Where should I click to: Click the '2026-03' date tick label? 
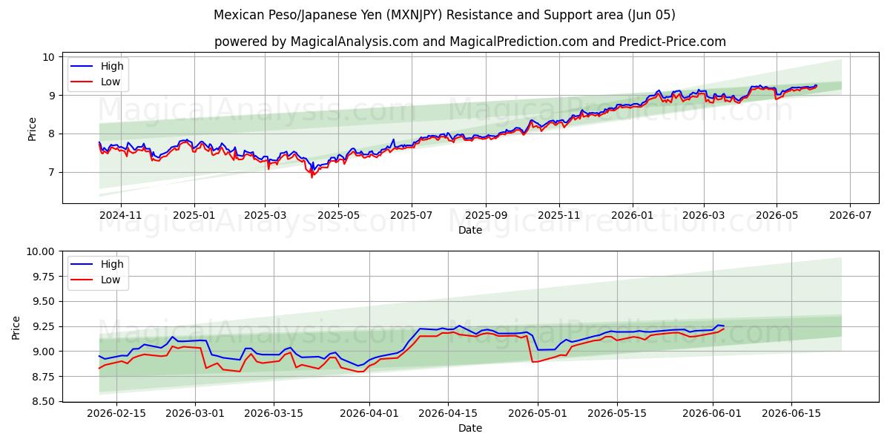[x=704, y=214]
